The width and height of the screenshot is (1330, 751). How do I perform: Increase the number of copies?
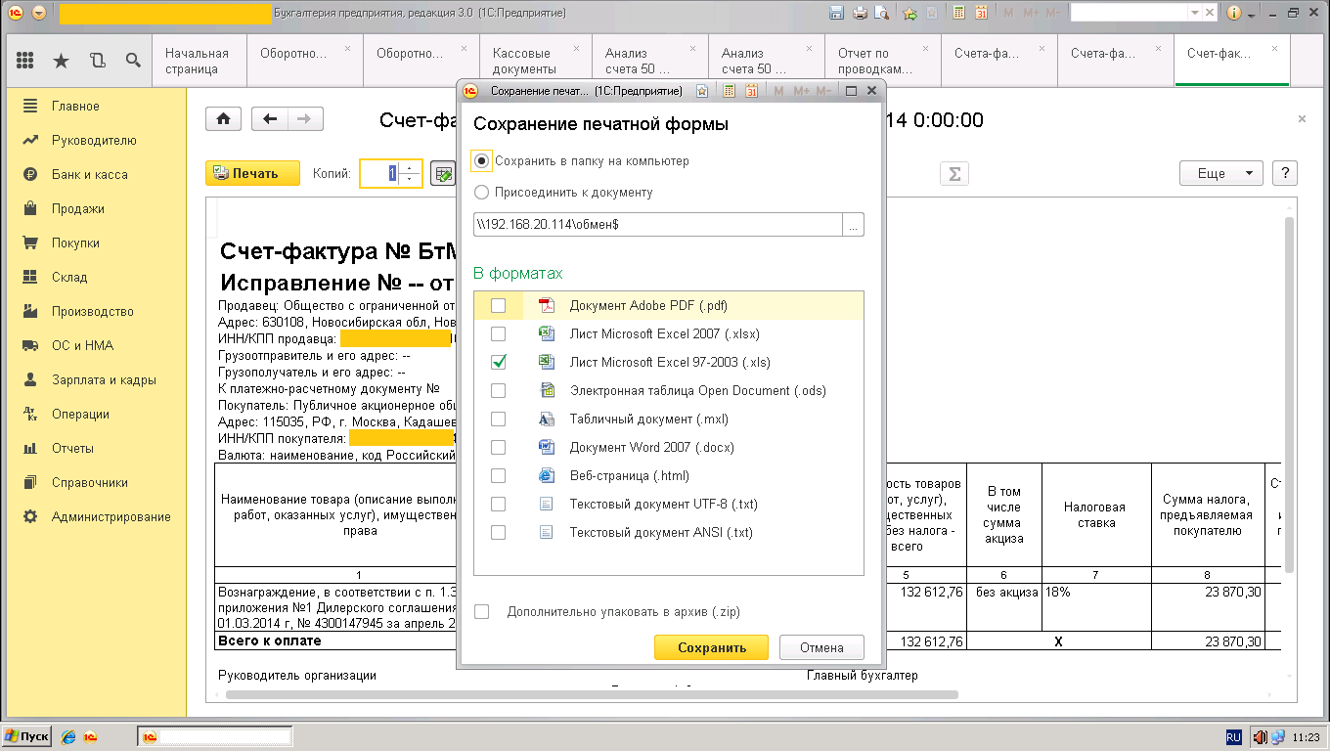[411, 167]
